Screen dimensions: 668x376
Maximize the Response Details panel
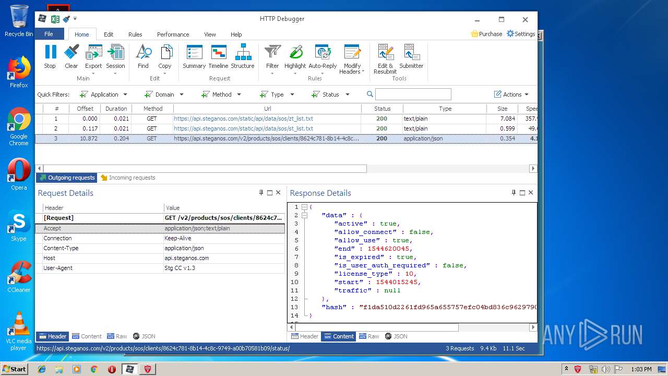click(x=522, y=193)
